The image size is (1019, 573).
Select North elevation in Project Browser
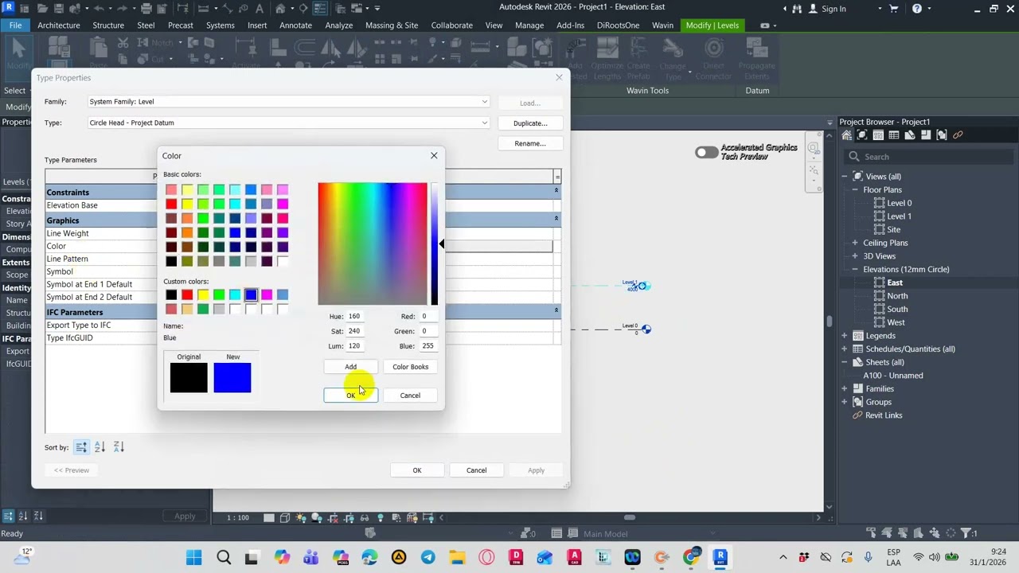click(x=897, y=296)
